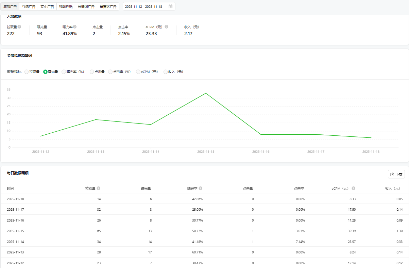
Task: Click help icon in eCPM table column header
Action: [354, 188]
